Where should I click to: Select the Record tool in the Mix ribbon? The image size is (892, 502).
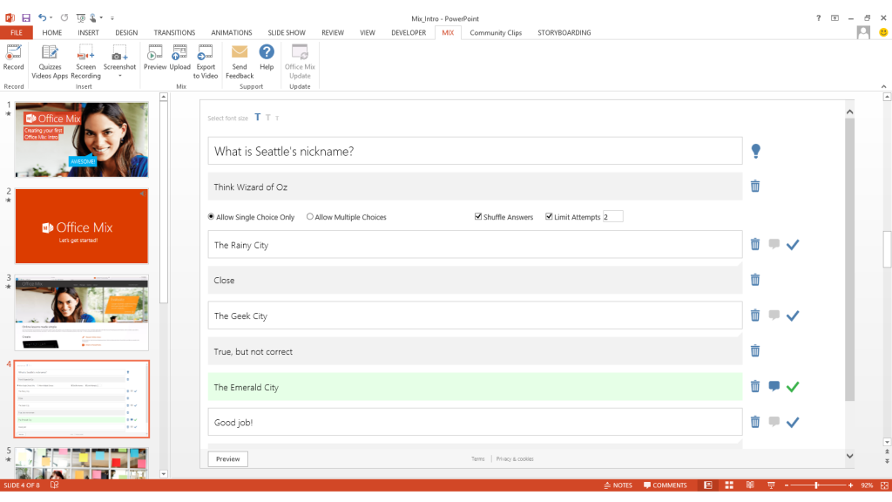(13, 58)
